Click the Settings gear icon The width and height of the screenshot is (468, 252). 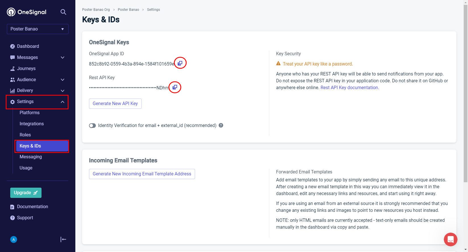point(13,102)
